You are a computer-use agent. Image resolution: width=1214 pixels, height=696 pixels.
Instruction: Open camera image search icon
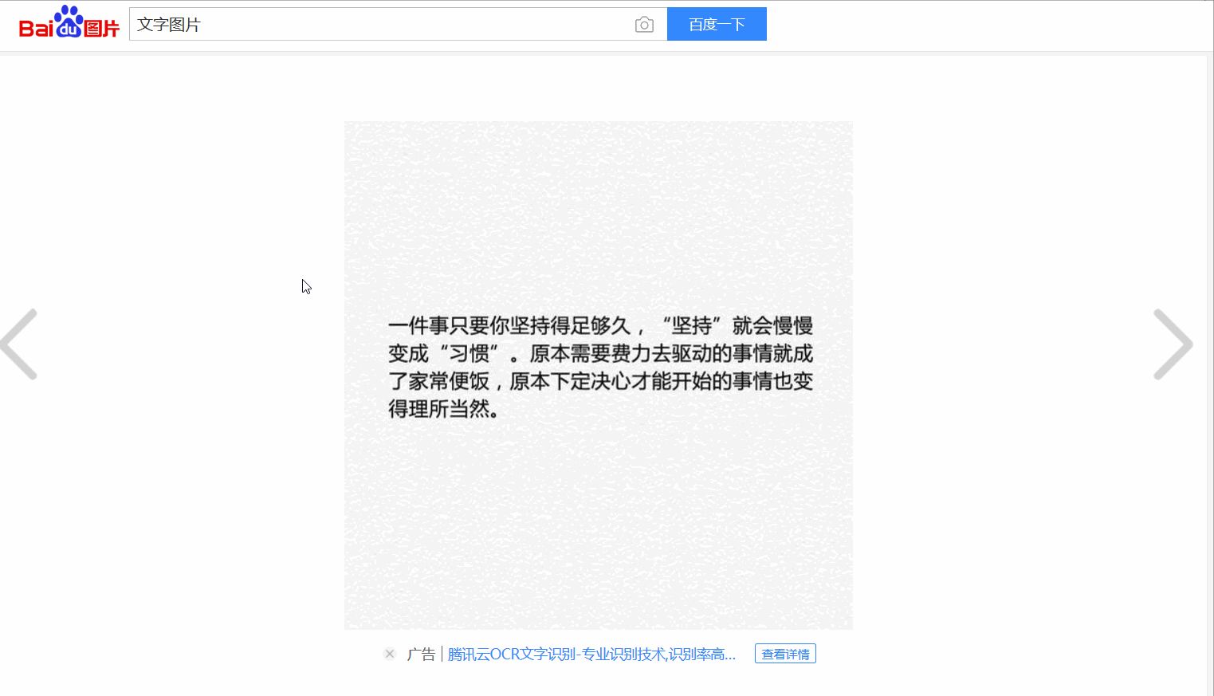644,25
